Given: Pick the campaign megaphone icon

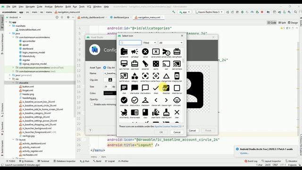Looking at the screenshot, I should [134, 51].
